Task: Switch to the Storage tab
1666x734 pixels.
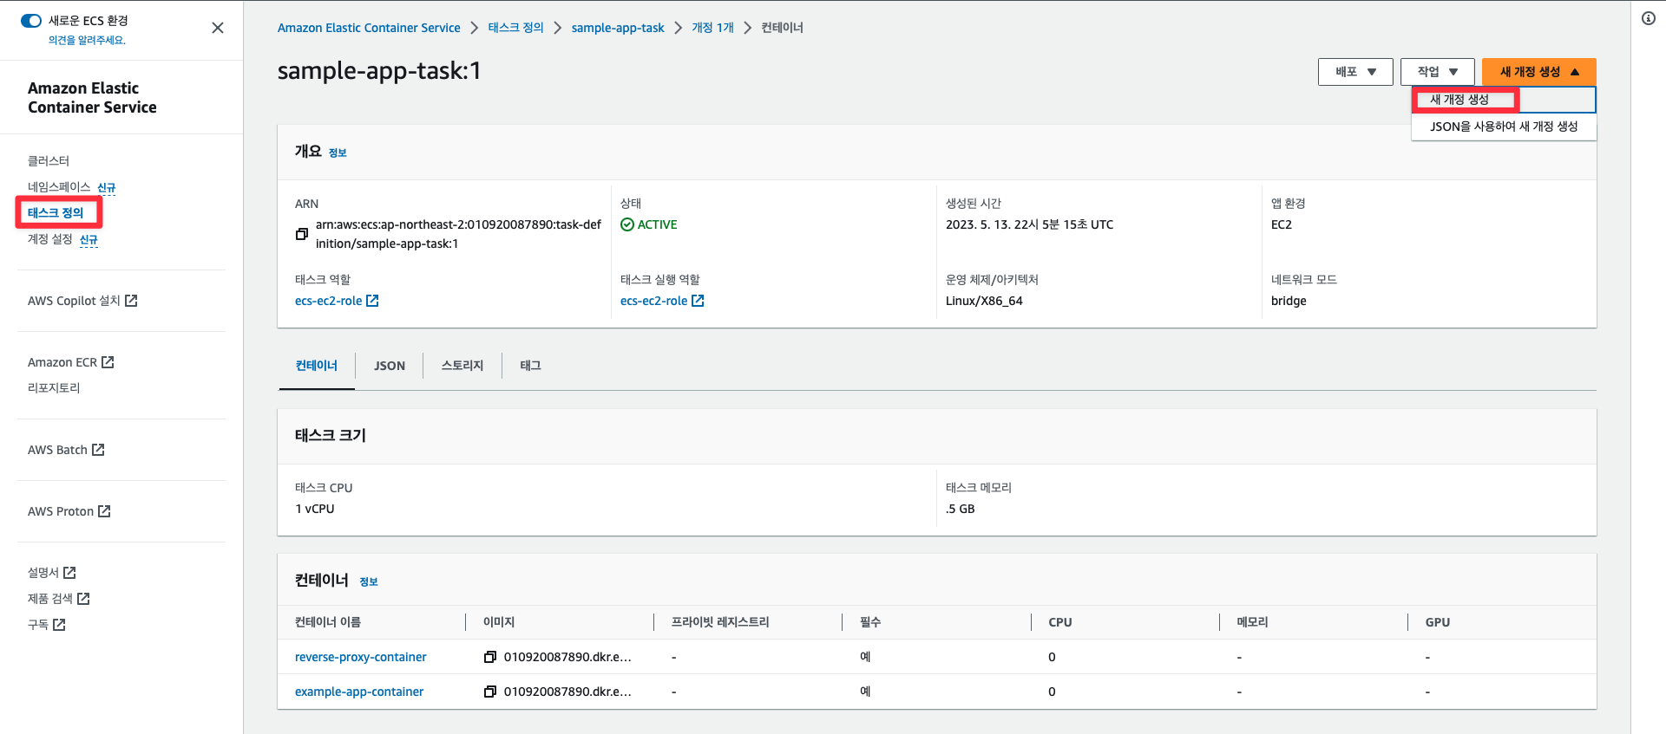Action: tap(462, 366)
